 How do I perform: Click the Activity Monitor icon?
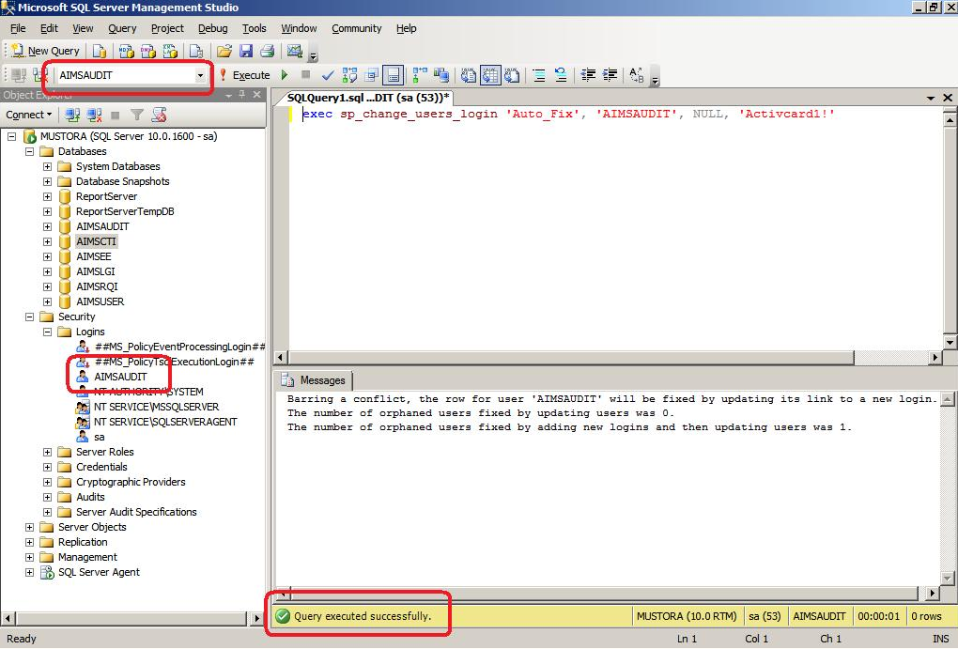point(295,52)
